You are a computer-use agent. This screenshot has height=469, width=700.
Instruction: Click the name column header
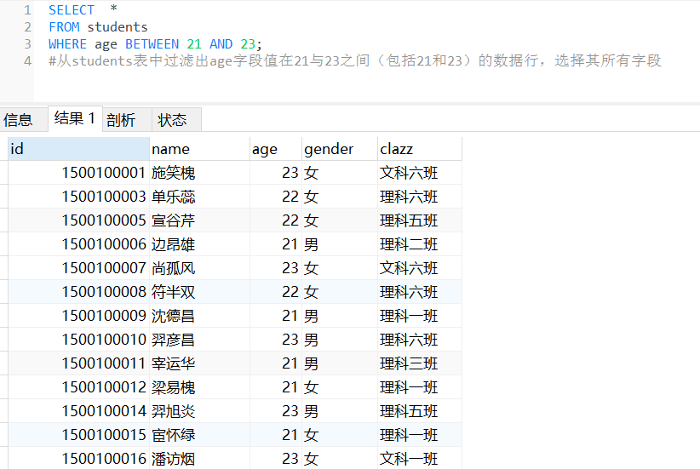(199, 149)
